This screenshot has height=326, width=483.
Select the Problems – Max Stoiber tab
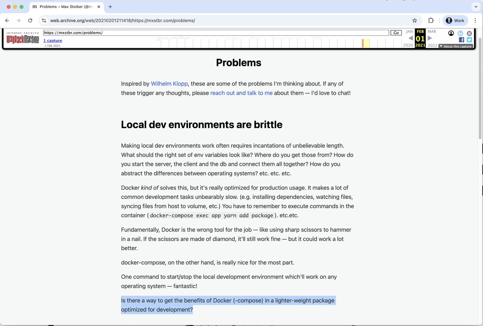point(66,7)
